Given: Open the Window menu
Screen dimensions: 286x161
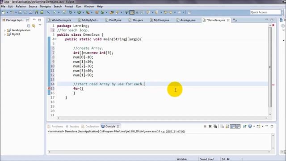Looking at the screenshot, I should (89, 6).
